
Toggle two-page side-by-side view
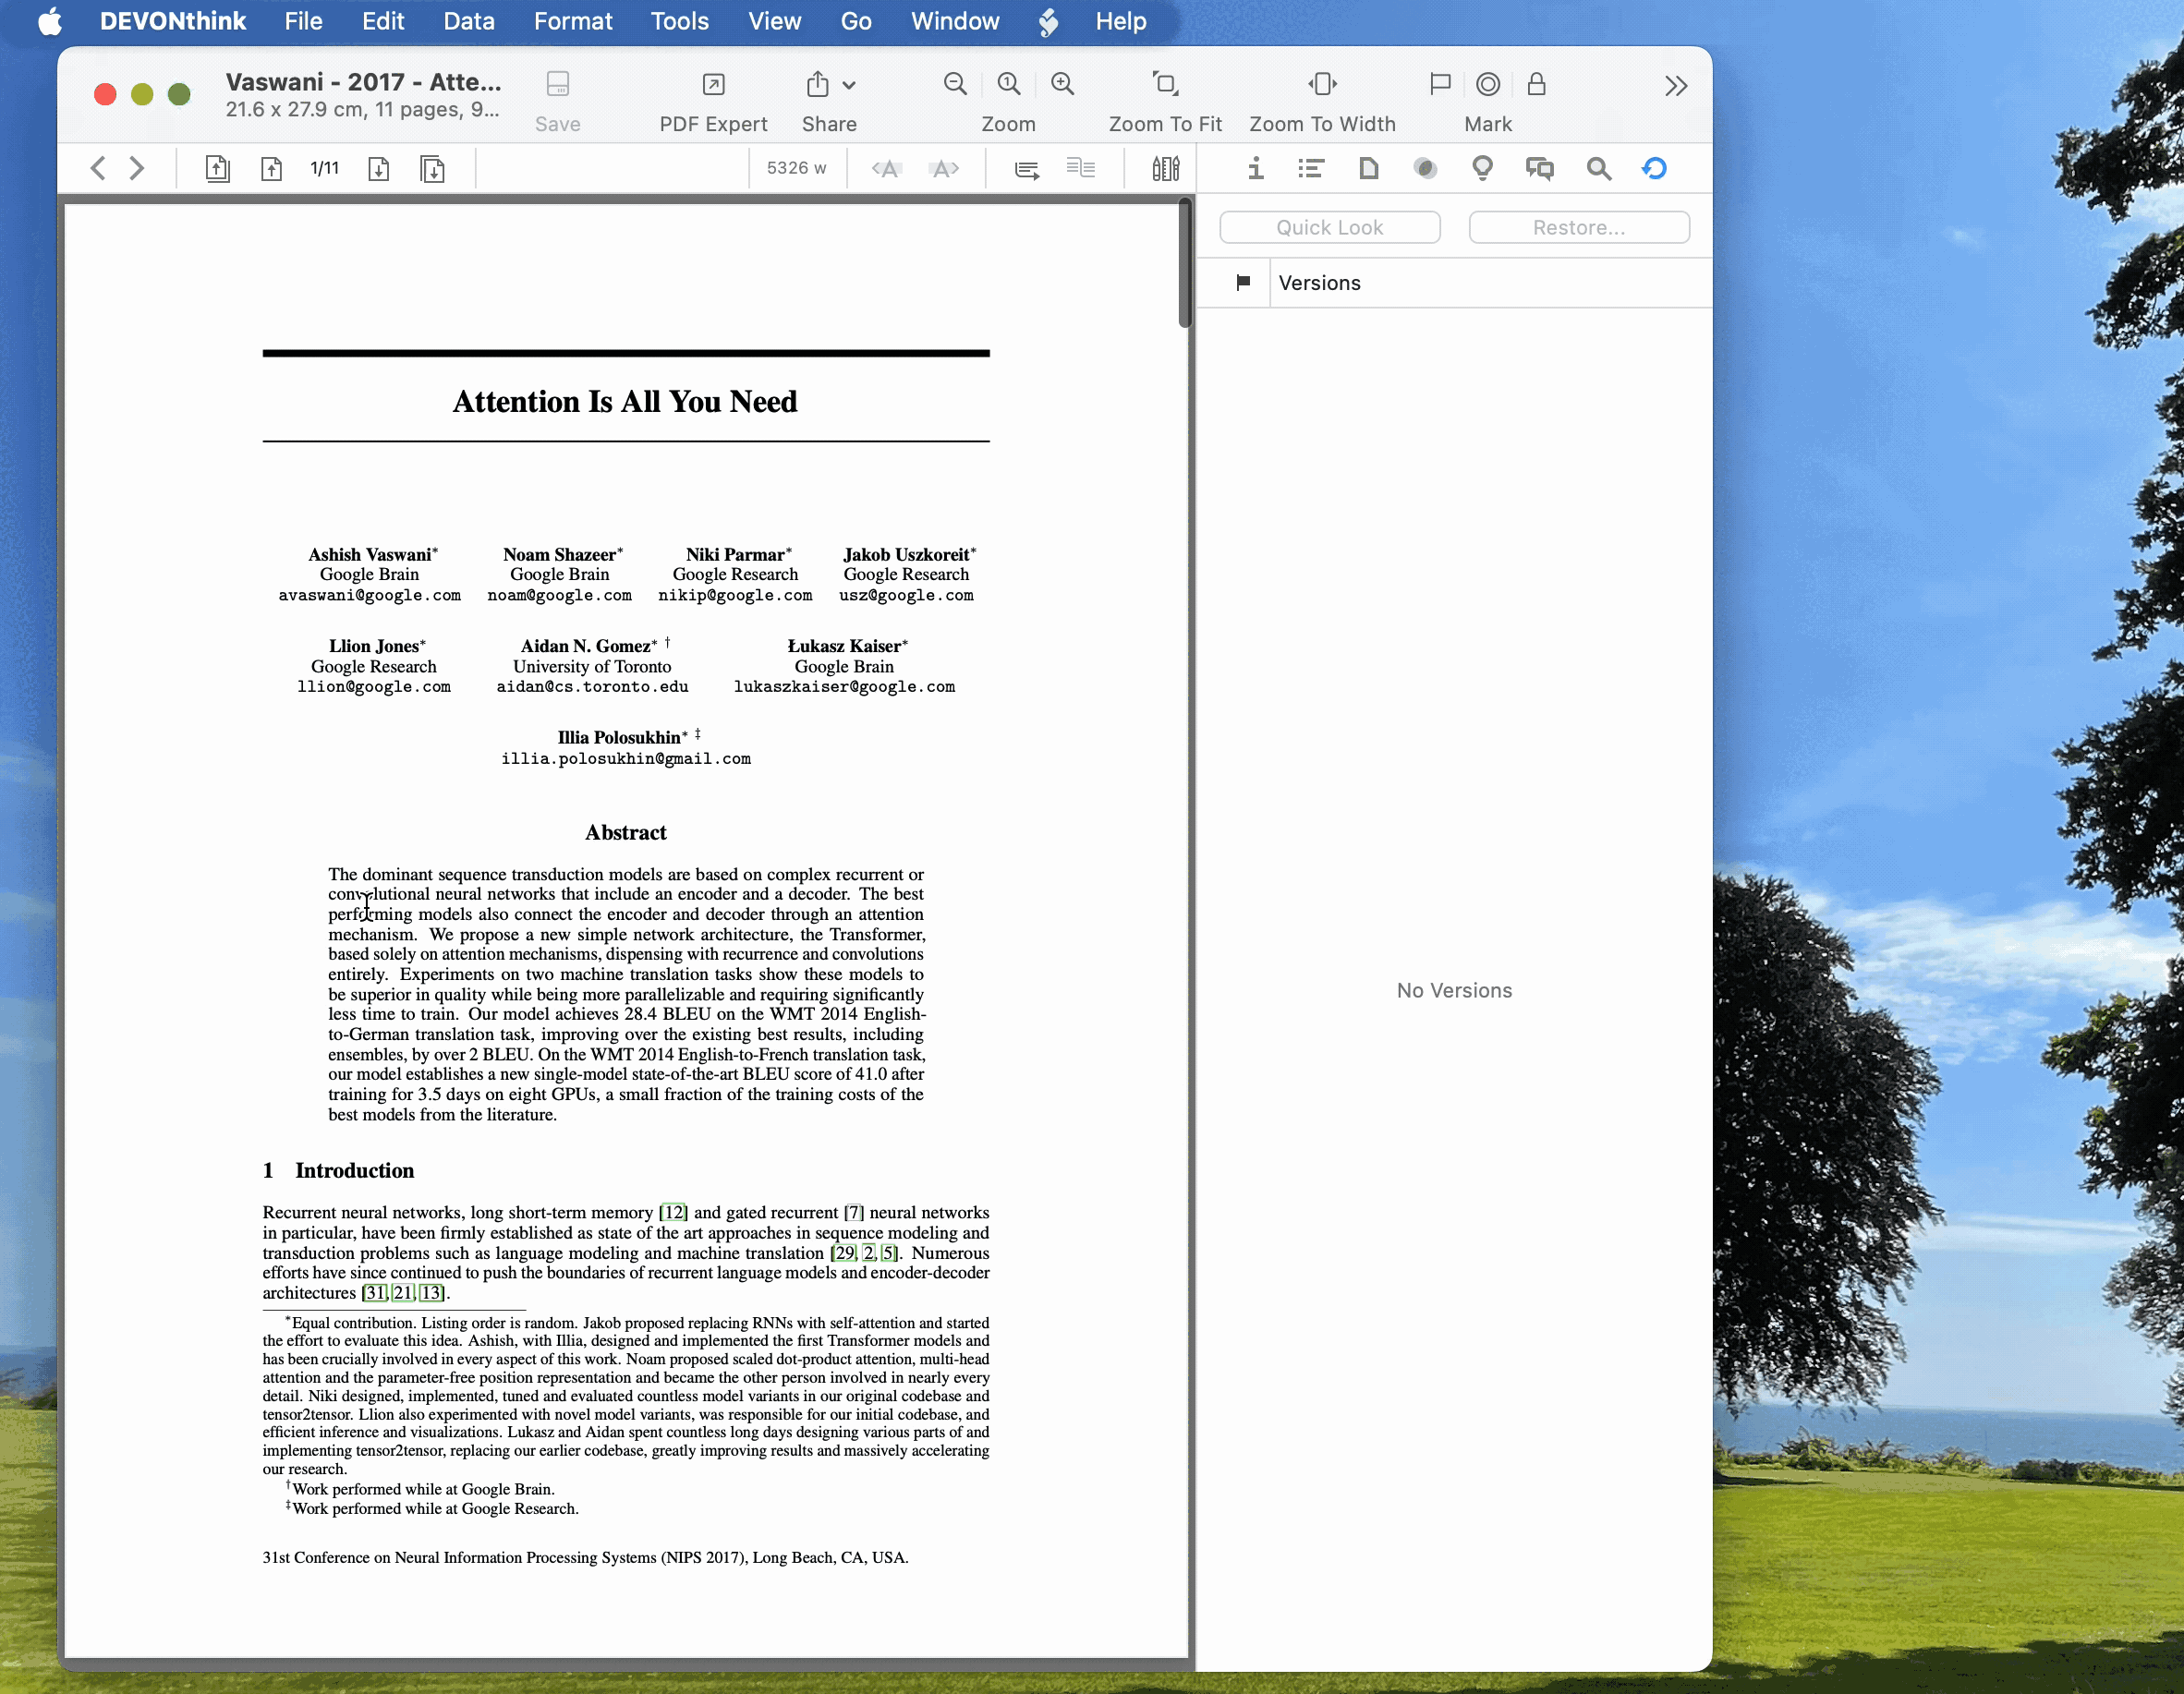click(x=1081, y=168)
